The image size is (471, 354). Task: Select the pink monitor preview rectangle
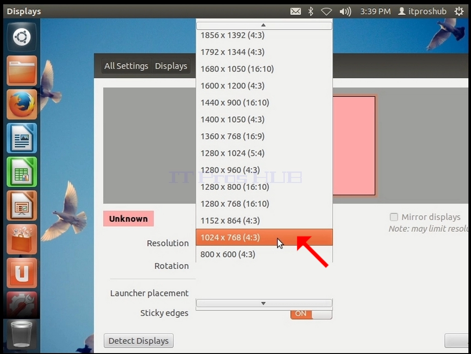point(354,146)
